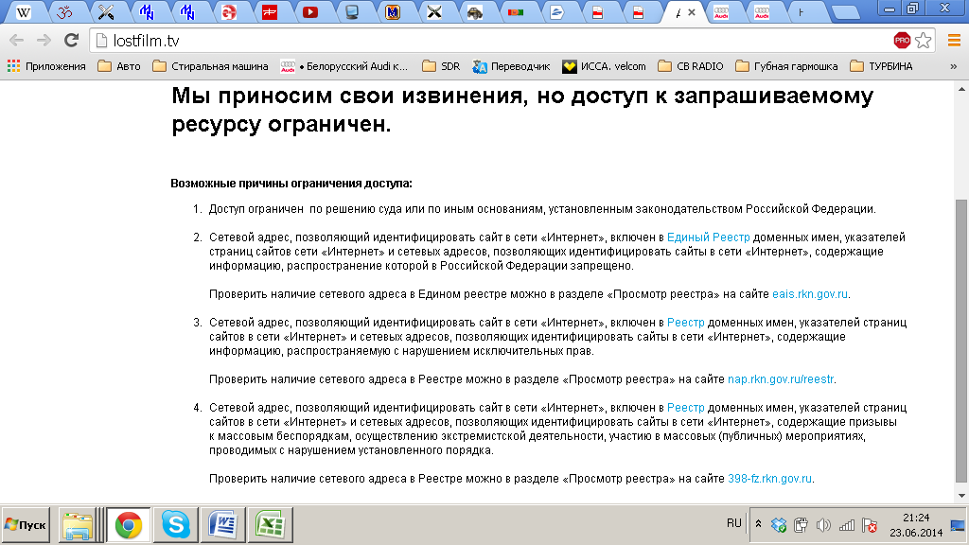The height and width of the screenshot is (545, 969).
Task: Switch to the YouTube tab
Action: pos(310,11)
